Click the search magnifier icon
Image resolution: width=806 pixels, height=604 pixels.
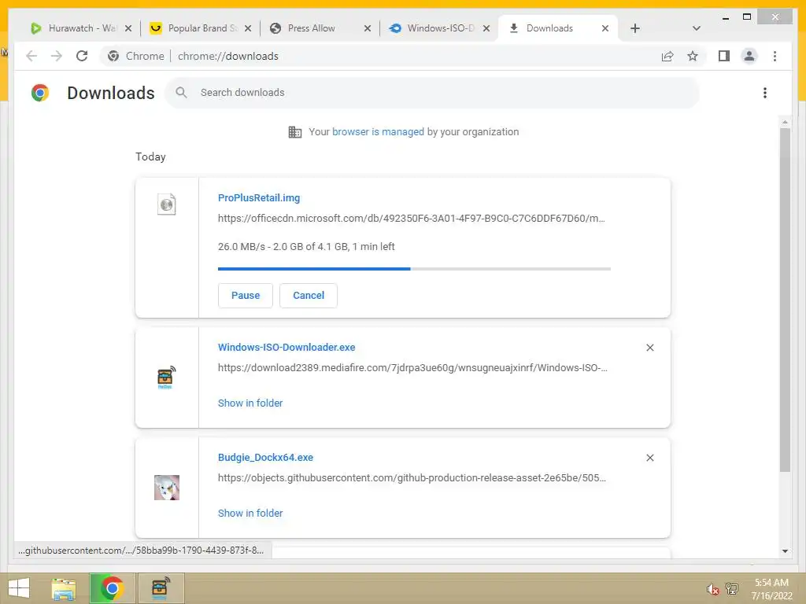(x=181, y=93)
